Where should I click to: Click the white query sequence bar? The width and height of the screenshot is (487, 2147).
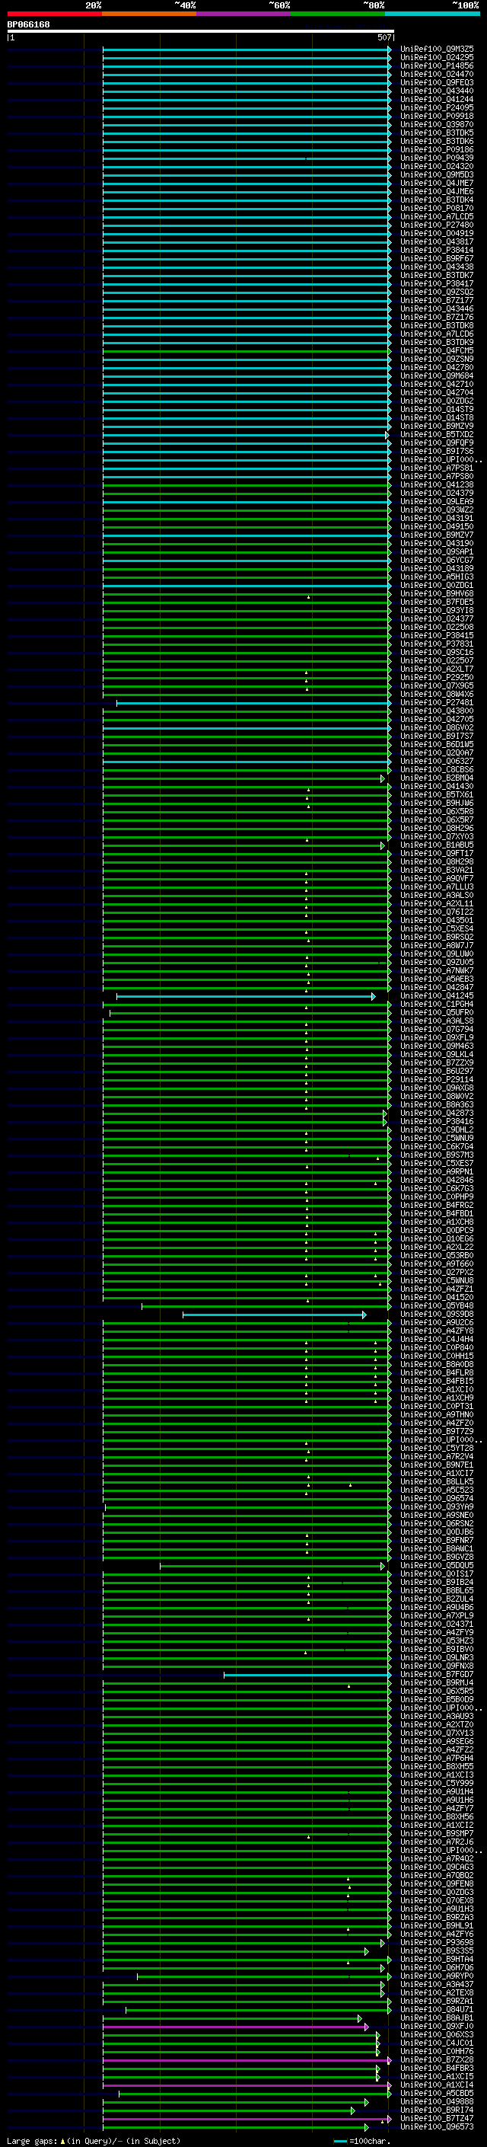(x=201, y=32)
